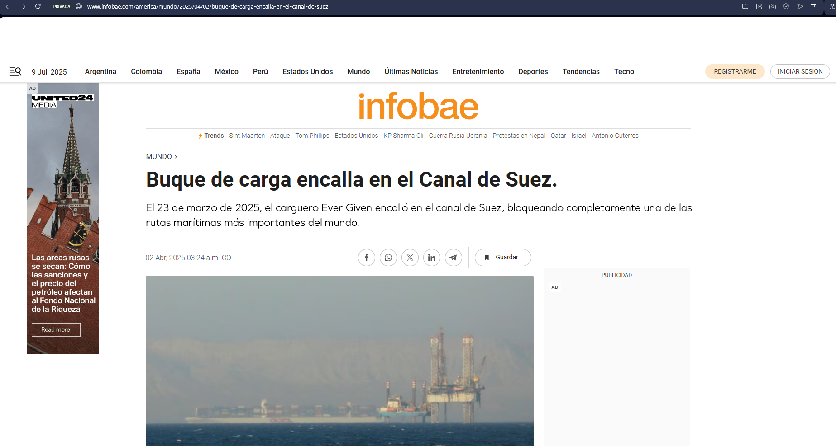Open the browser reader view book icon
Viewport: 836px width, 446px height.
(745, 6)
